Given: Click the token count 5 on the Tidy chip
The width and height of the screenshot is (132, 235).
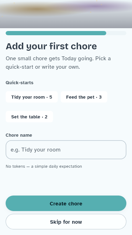Looking at the screenshot, I should (51, 97).
